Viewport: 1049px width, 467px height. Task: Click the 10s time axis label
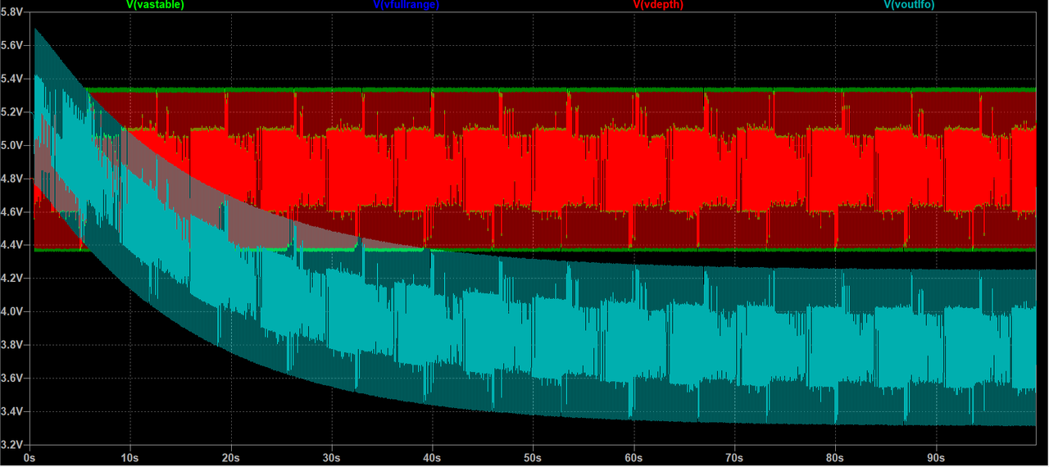tap(129, 457)
